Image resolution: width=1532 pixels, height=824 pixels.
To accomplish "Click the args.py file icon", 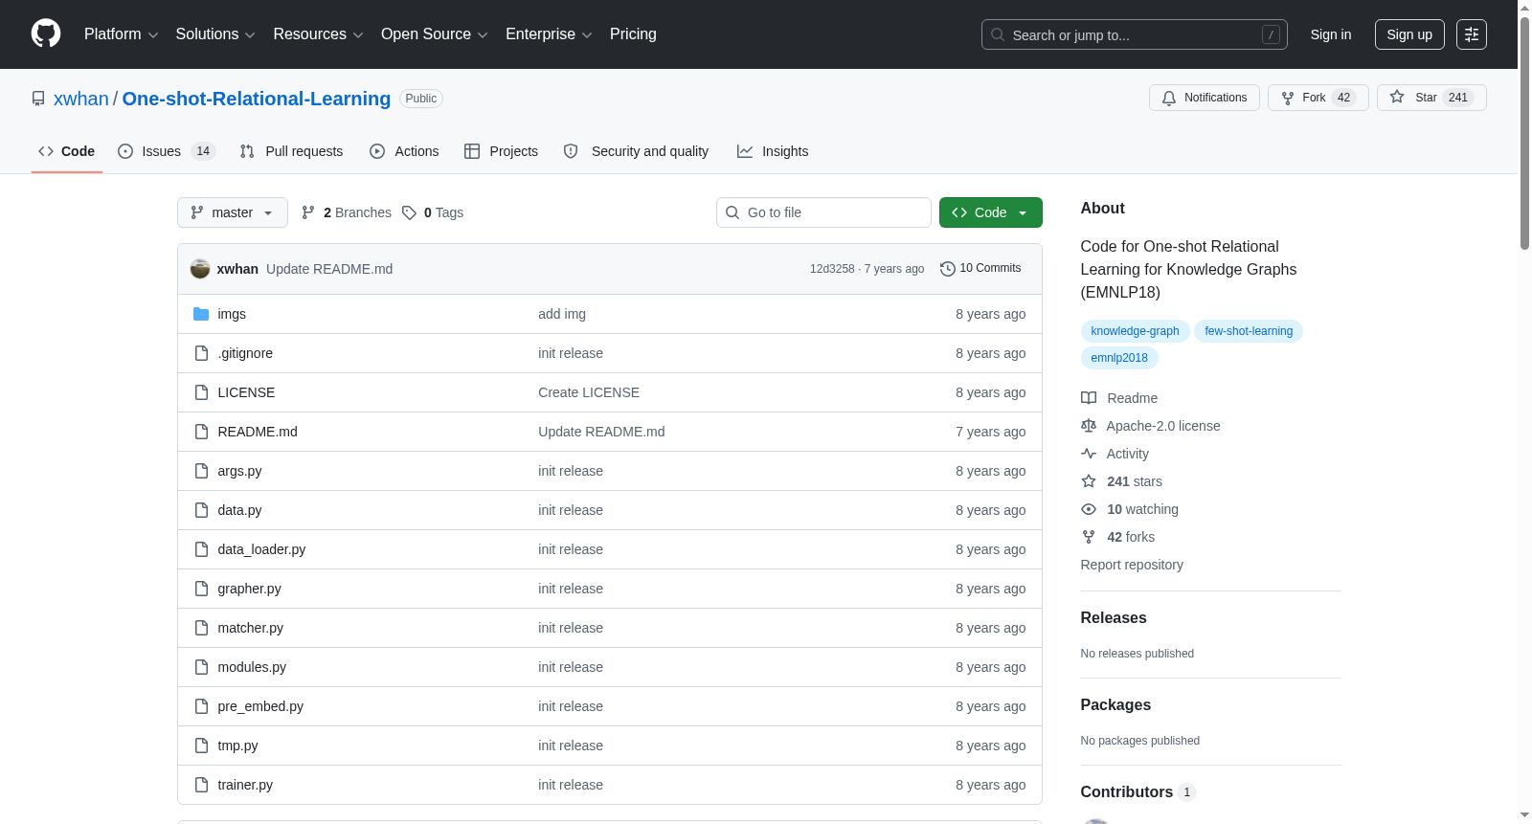I will click(x=201, y=471).
